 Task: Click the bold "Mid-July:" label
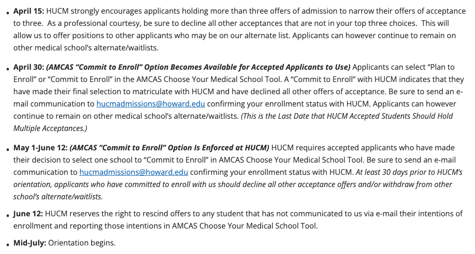(30, 243)
